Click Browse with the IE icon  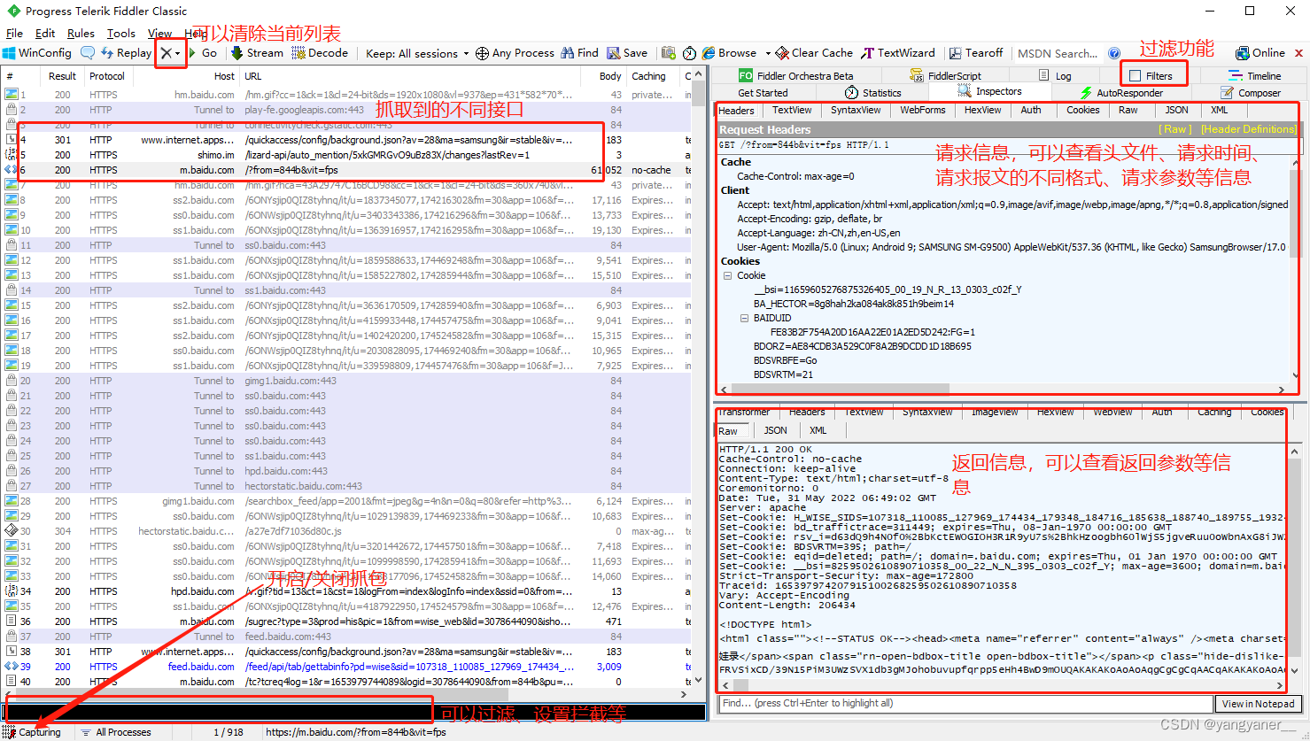[x=729, y=53]
